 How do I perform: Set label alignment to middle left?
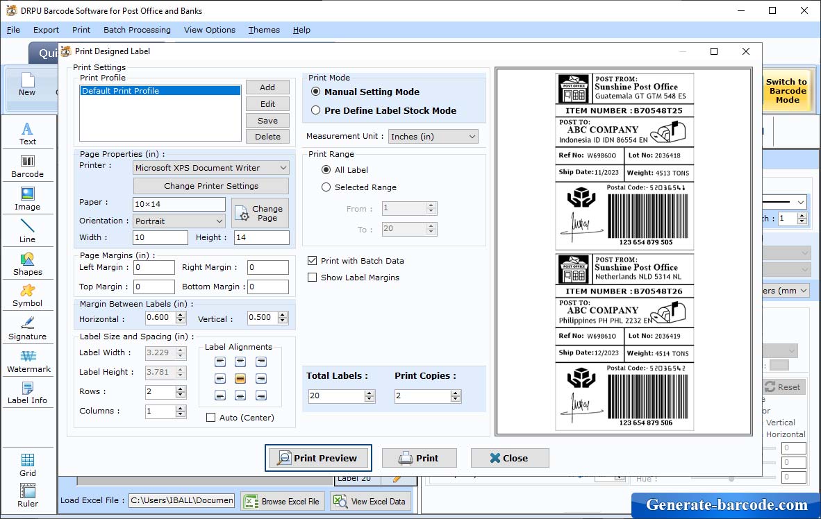(x=220, y=378)
